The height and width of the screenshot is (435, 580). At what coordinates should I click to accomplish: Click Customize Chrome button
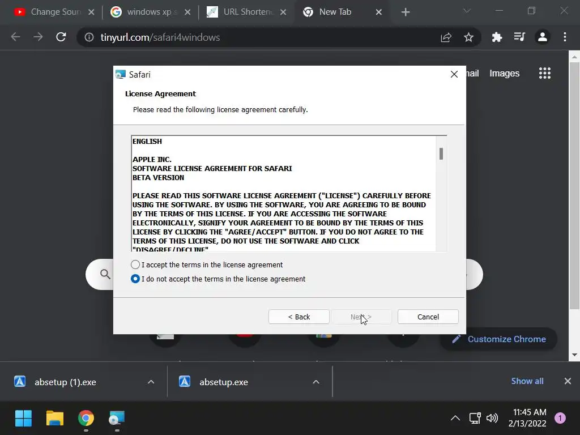(498, 339)
